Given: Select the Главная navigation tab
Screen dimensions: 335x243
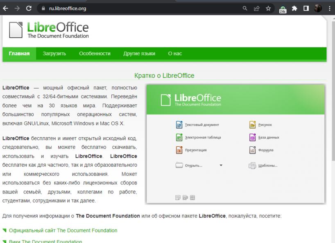Looking at the screenshot, I should coord(19,53).
